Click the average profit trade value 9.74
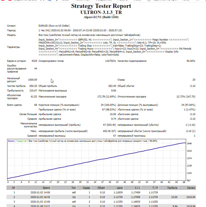Image resolution: width=206 pixels, height=207 pixels. 113,119
